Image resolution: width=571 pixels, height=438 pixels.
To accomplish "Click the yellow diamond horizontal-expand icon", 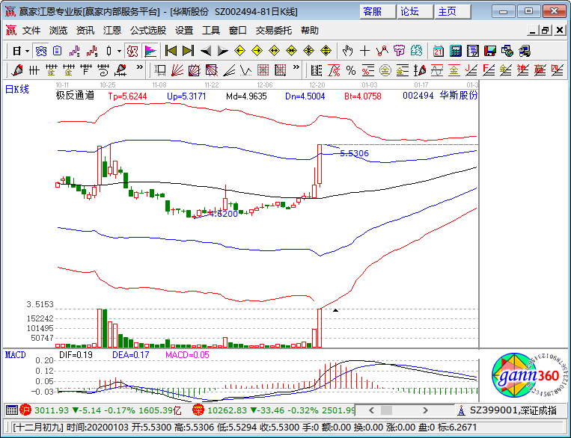I will pyautogui.click(x=274, y=51).
